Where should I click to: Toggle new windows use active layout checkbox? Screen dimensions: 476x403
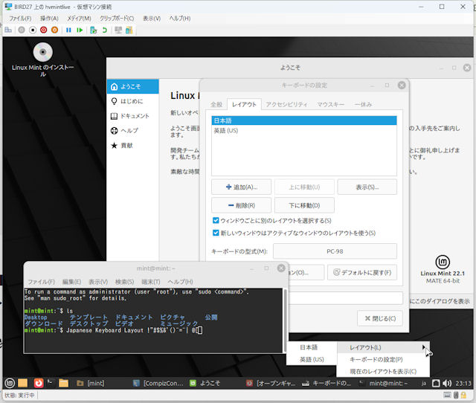tap(216, 233)
